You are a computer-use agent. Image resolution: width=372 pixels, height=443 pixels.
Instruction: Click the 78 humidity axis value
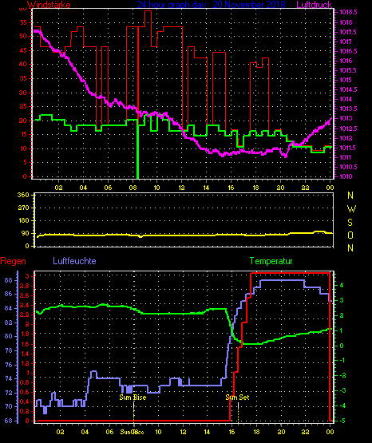(9, 350)
